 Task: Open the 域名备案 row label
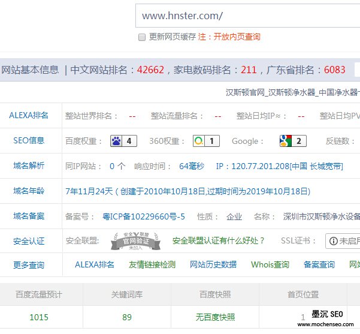29,216
